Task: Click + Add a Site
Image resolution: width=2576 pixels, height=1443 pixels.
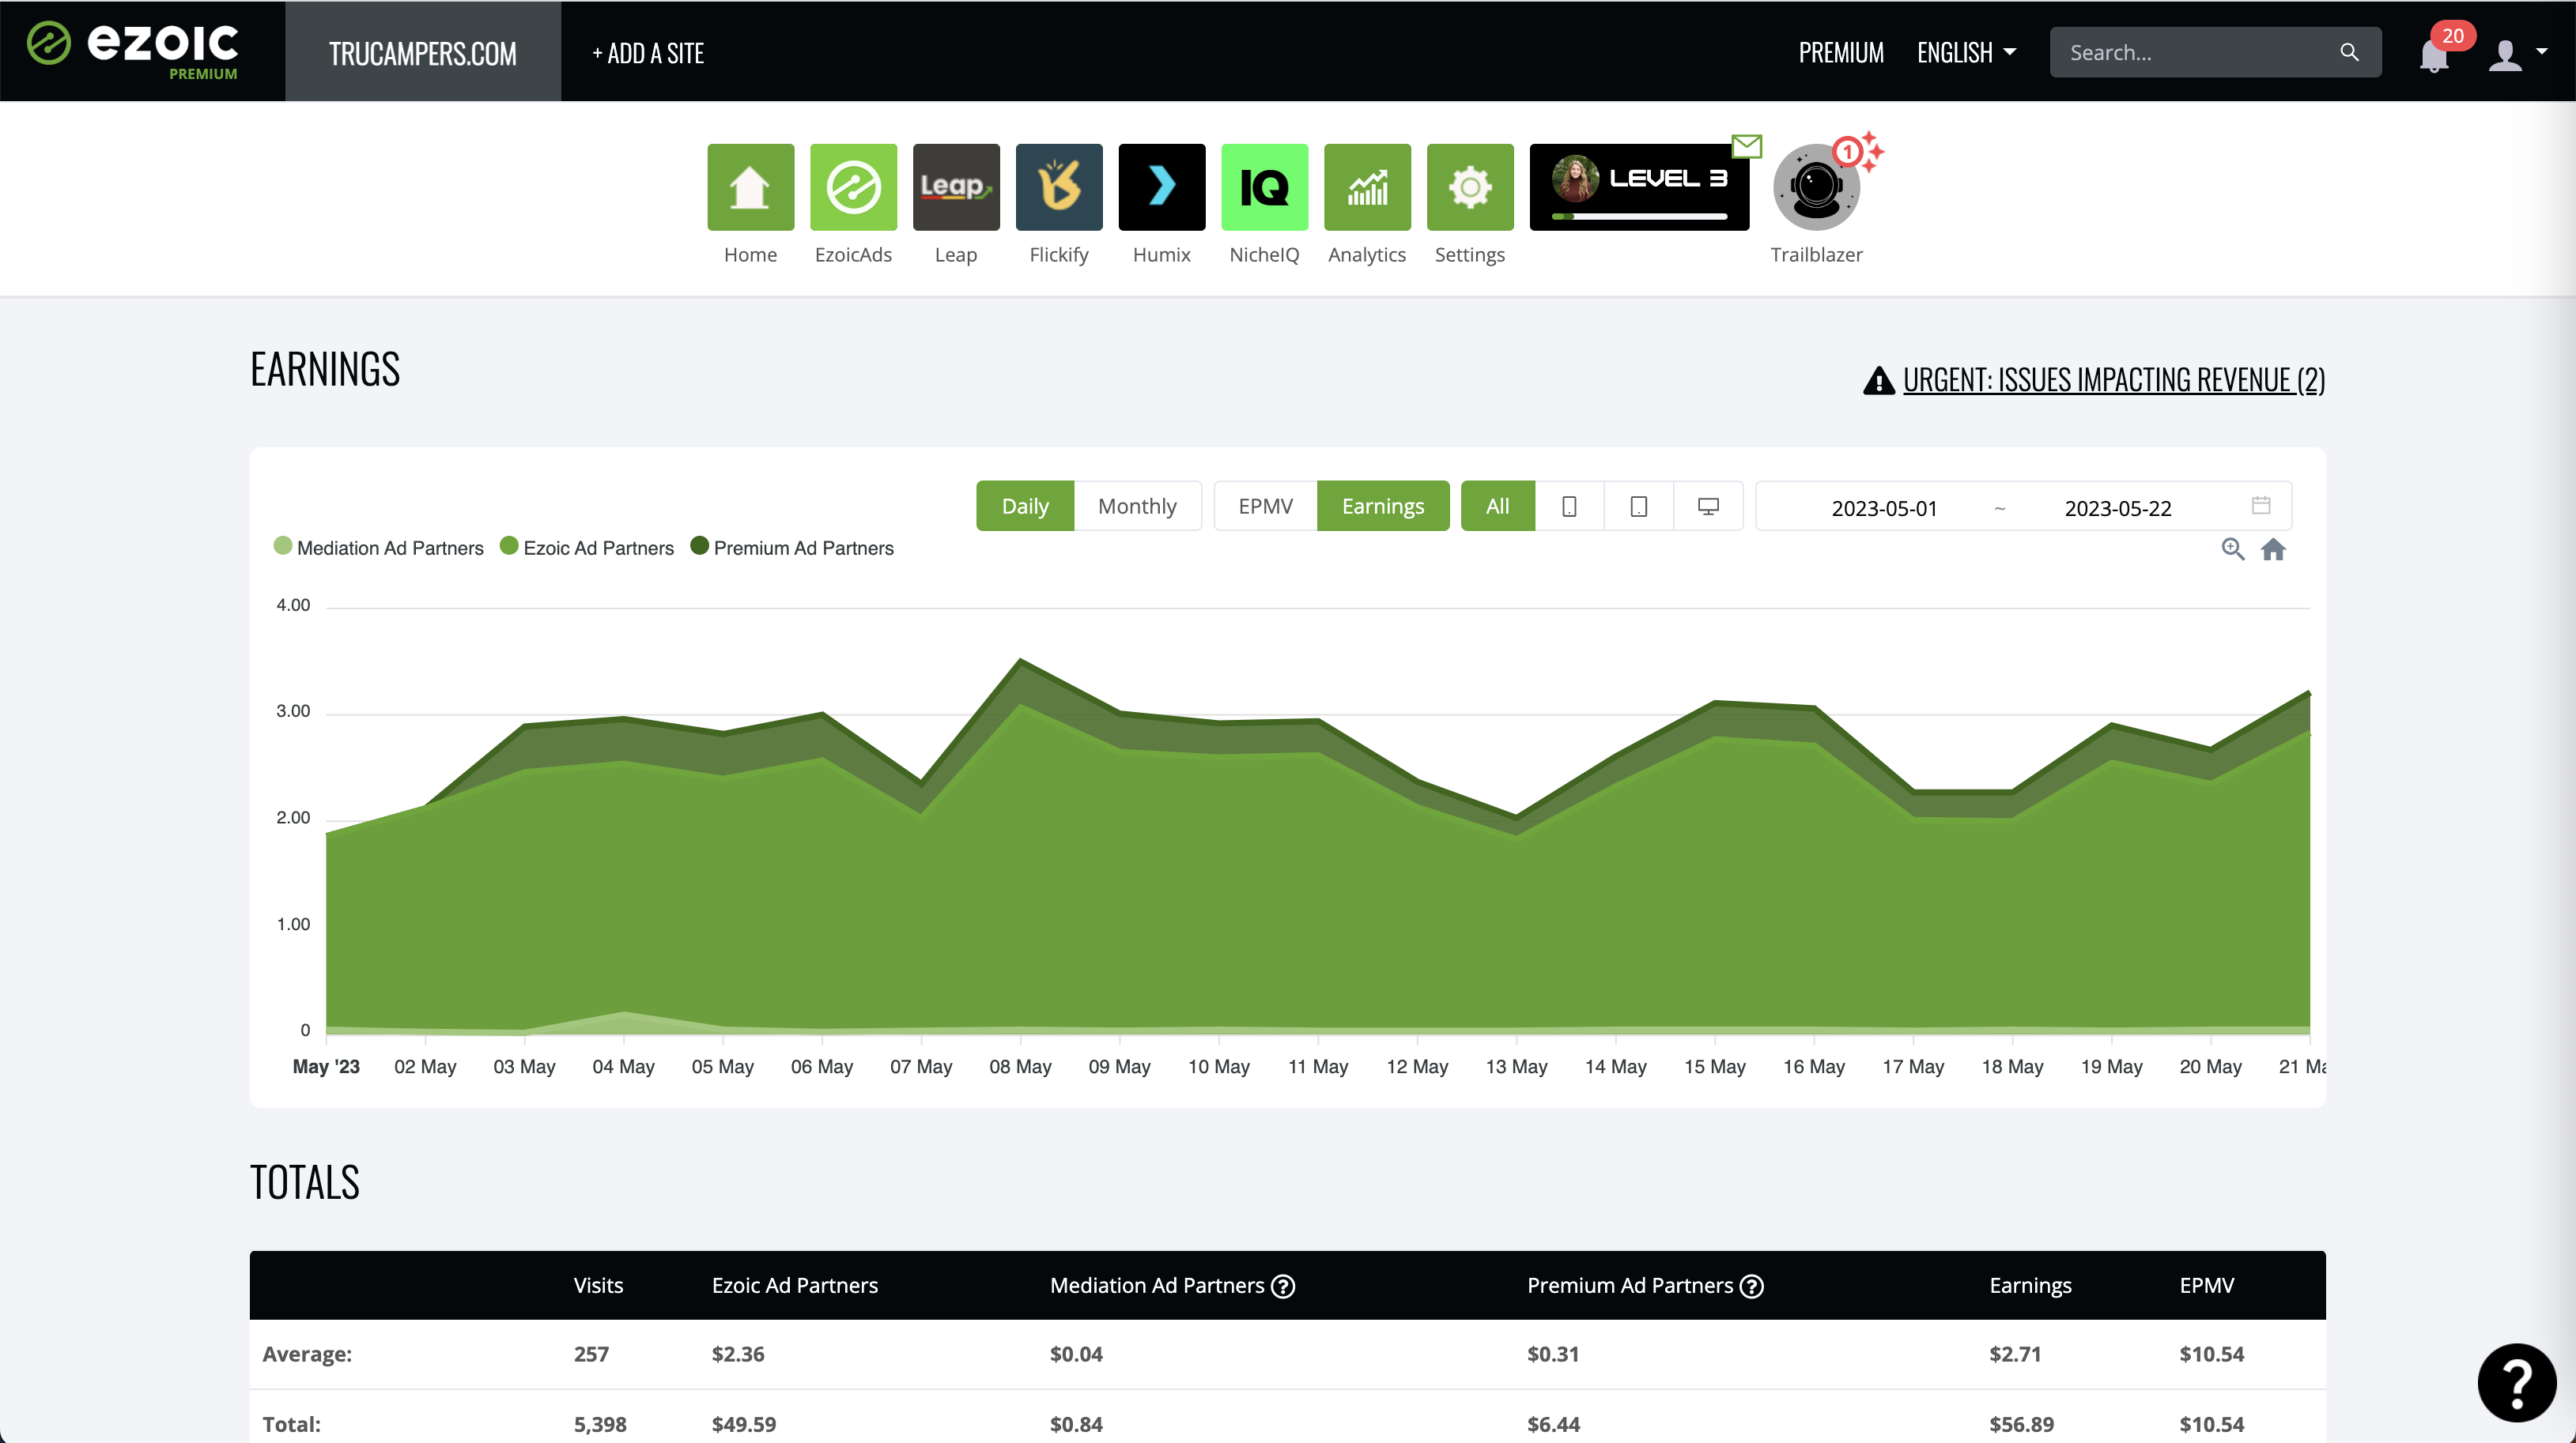Action: coord(648,53)
